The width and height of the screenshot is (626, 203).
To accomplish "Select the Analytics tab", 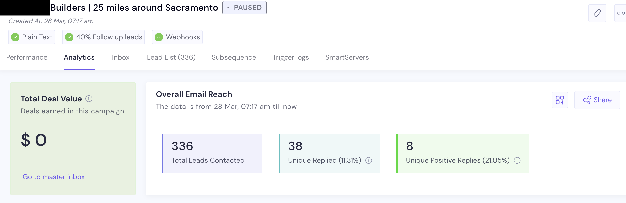I will pos(79,57).
